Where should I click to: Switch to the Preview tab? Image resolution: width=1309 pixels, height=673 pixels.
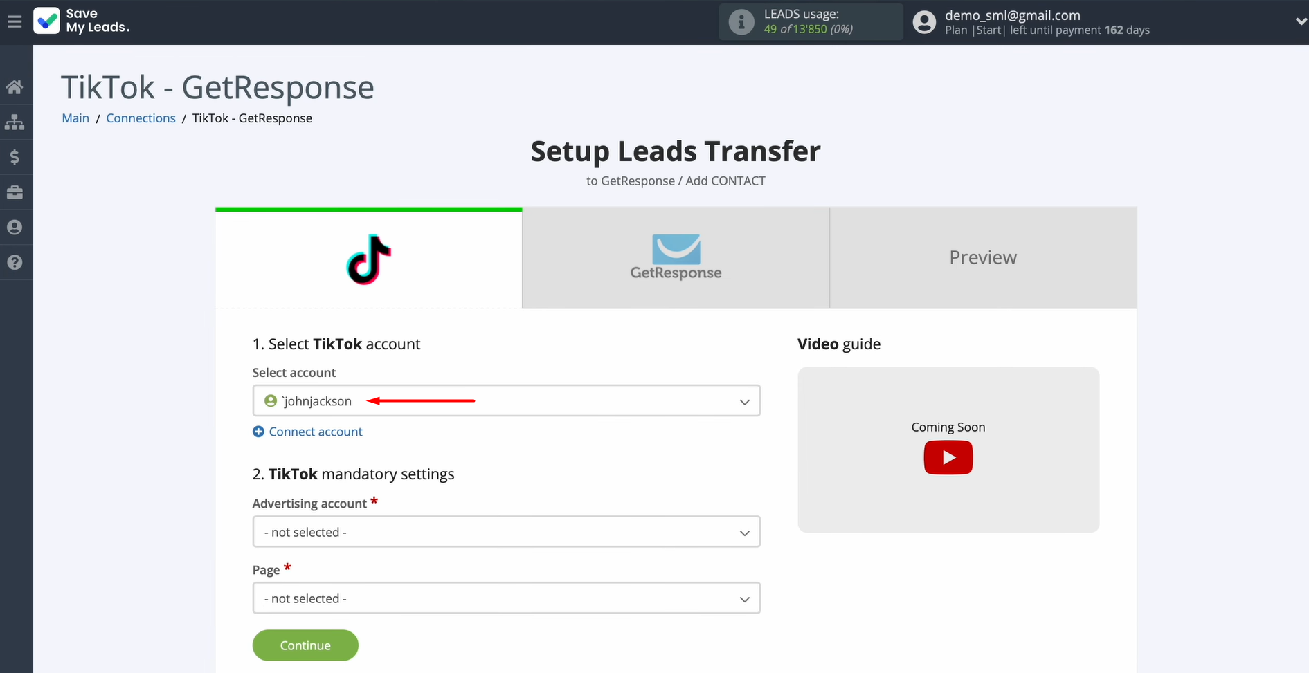[982, 257]
